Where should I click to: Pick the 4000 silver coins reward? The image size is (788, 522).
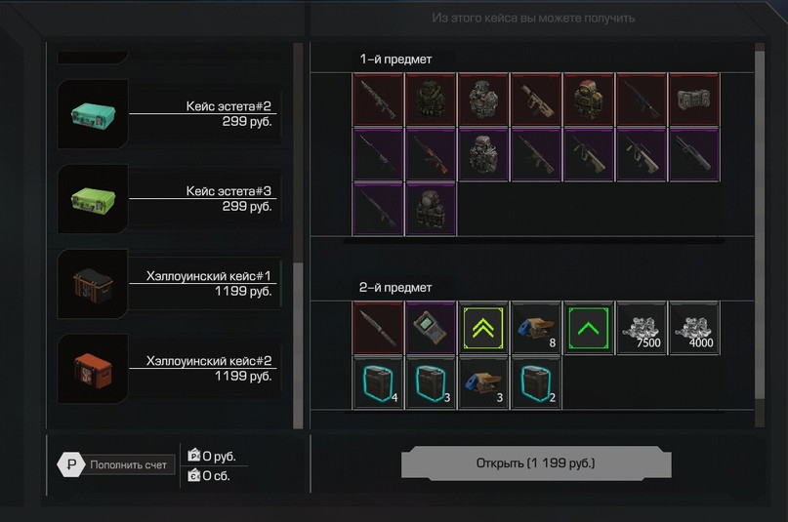pos(694,328)
